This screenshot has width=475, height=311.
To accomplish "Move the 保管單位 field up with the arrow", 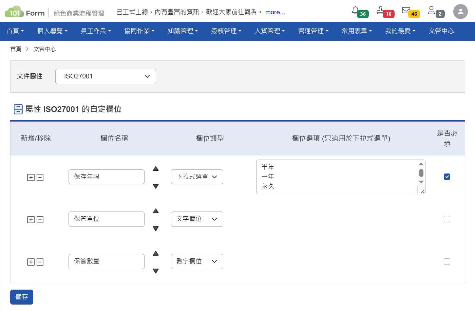I will [156, 211].
